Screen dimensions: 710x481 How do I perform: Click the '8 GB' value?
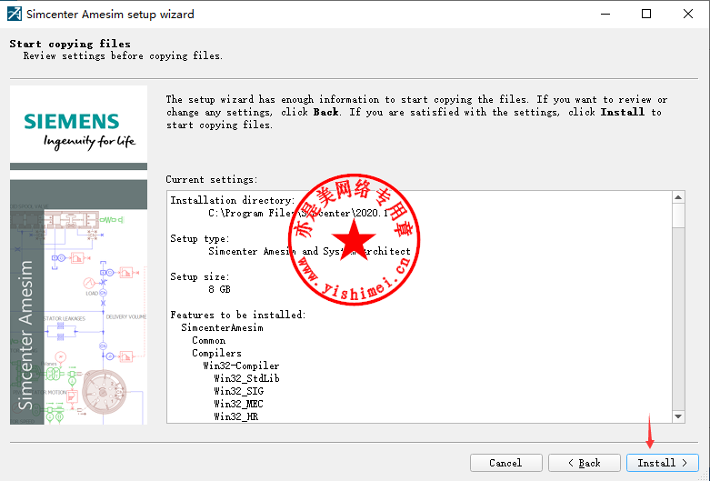(x=220, y=289)
